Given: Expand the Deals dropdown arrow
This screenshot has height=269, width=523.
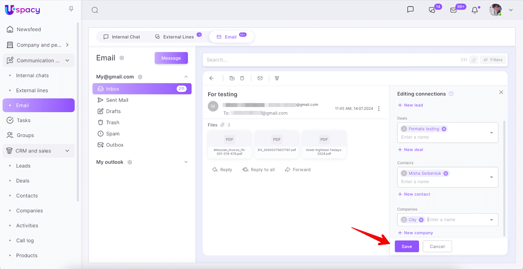Looking at the screenshot, I should 491,133.
